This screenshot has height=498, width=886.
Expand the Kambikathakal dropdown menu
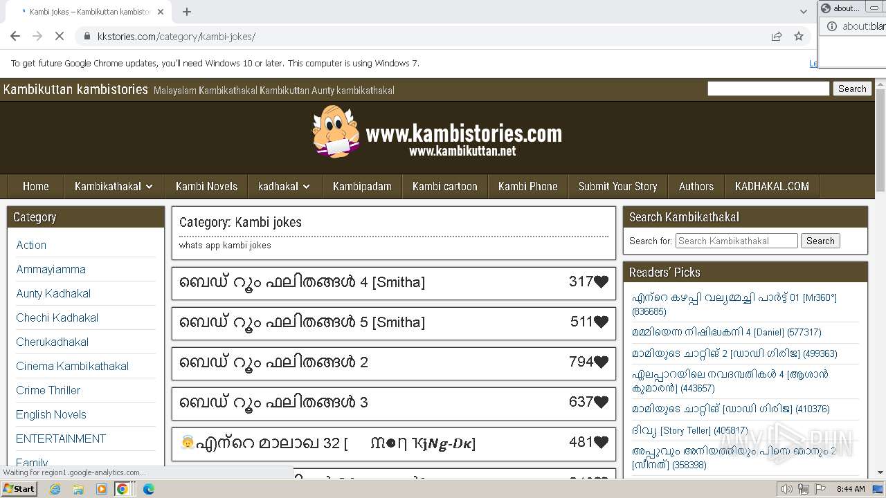[114, 186]
